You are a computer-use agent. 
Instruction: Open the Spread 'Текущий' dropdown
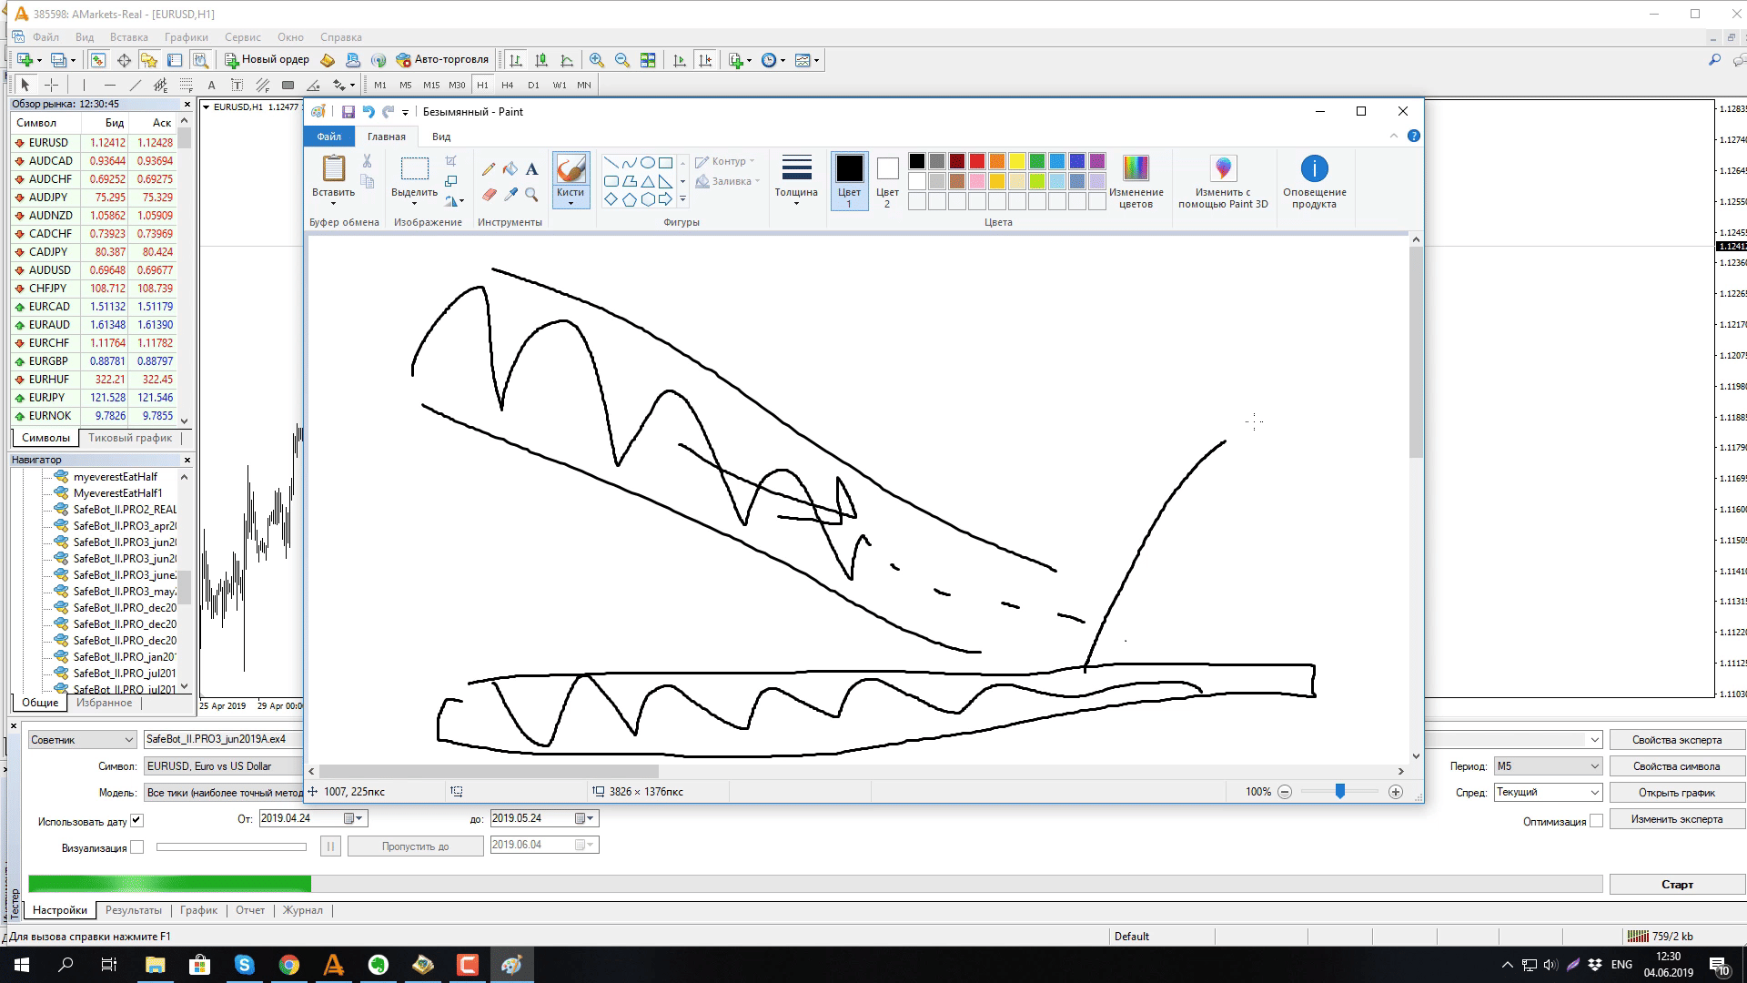click(x=1547, y=793)
